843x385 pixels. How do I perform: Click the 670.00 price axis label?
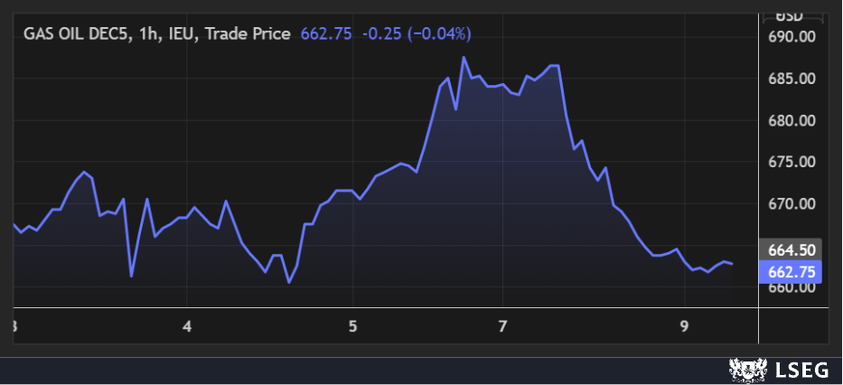tap(791, 204)
